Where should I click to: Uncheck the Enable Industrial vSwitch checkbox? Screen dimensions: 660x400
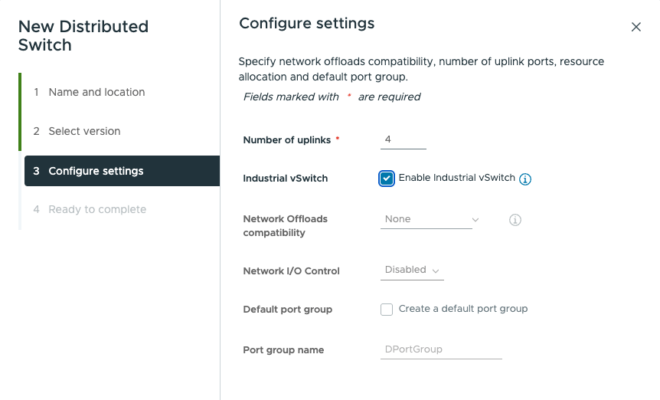[387, 179]
